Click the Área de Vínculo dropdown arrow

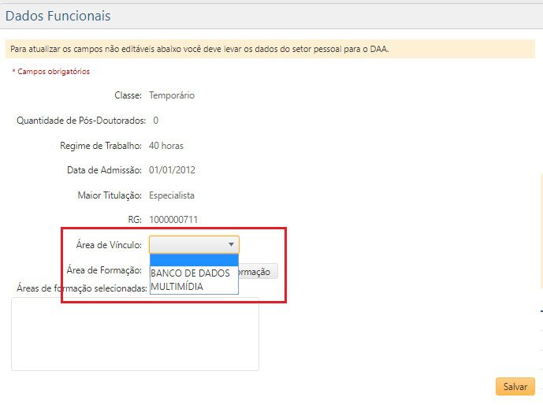231,245
